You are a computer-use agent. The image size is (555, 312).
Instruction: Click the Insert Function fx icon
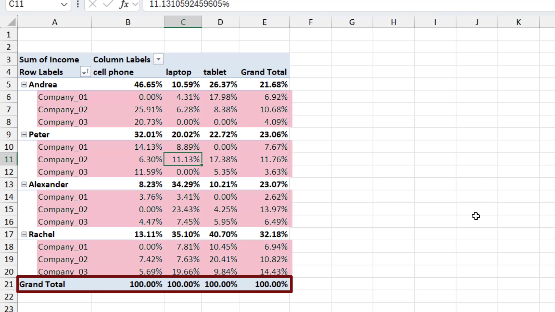pos(124,4)
